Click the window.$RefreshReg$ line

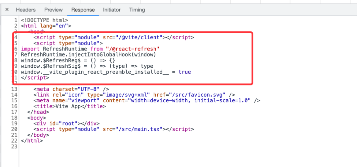[x=68, y=60]
